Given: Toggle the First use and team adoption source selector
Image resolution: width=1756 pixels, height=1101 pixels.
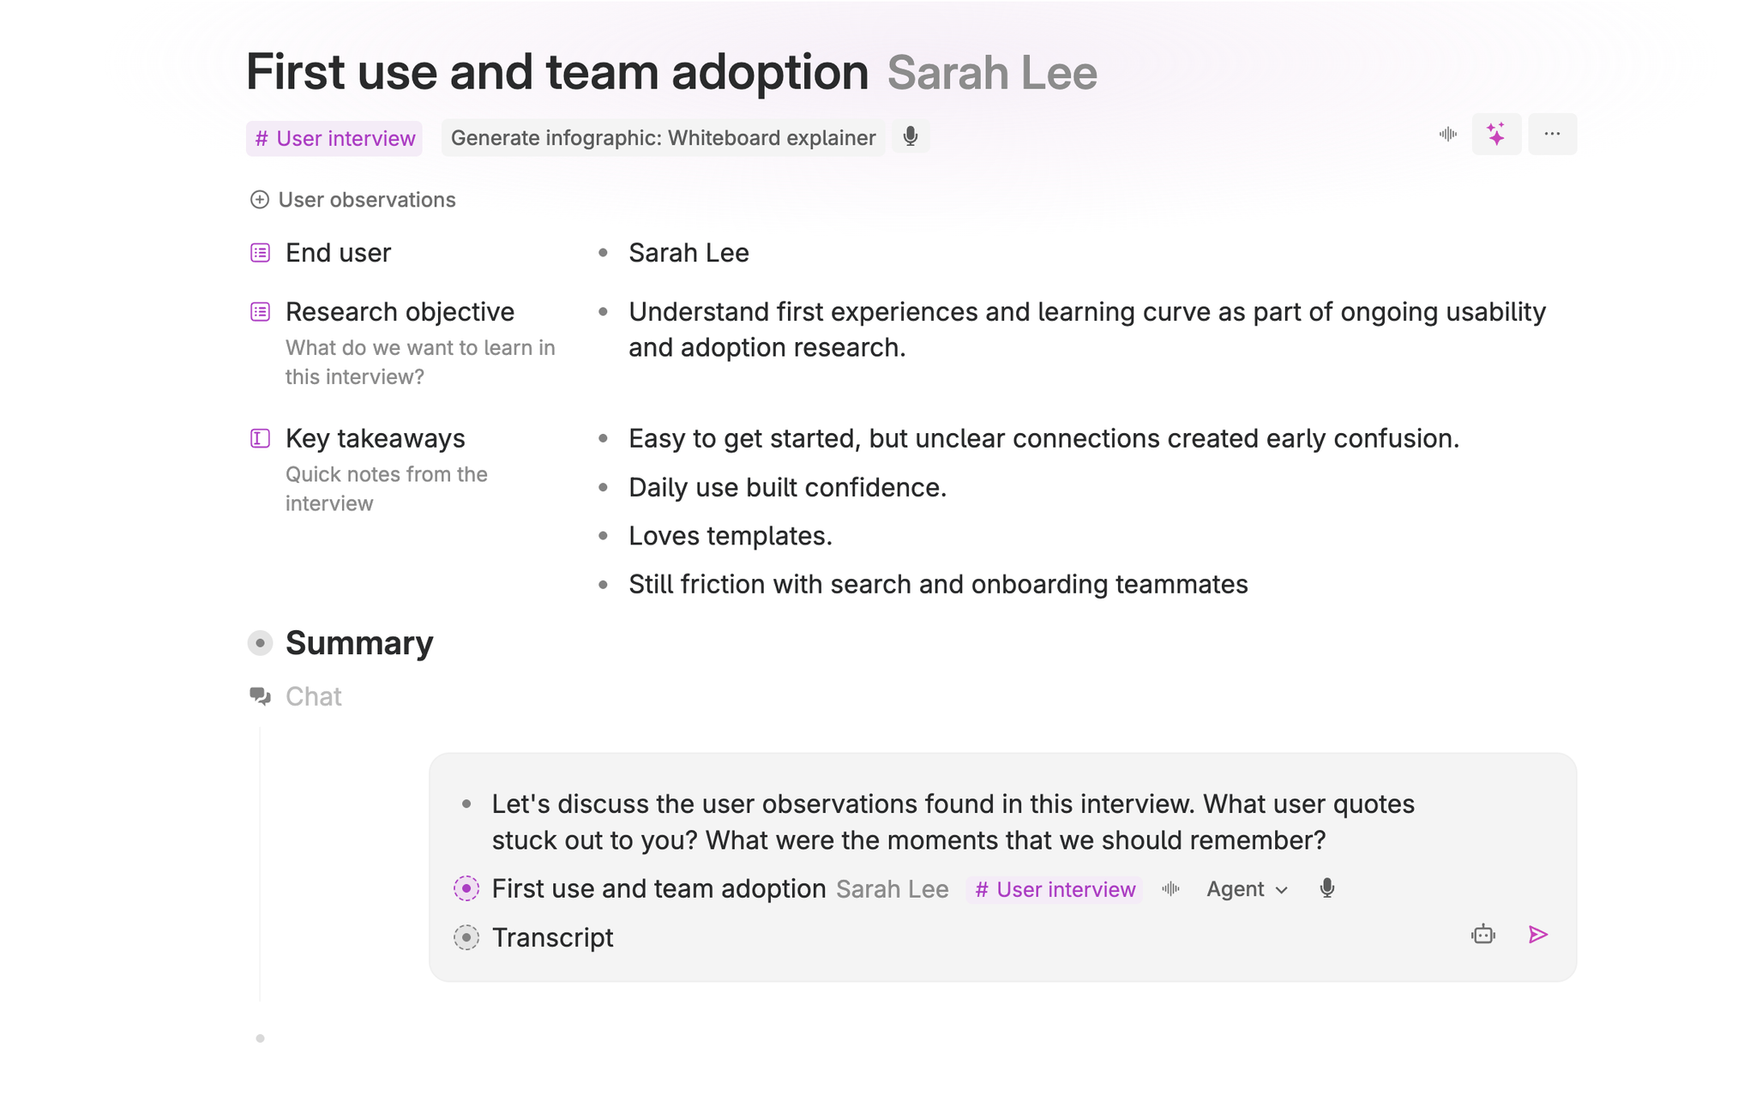Looking at the screenshot, I should point(466,889).
